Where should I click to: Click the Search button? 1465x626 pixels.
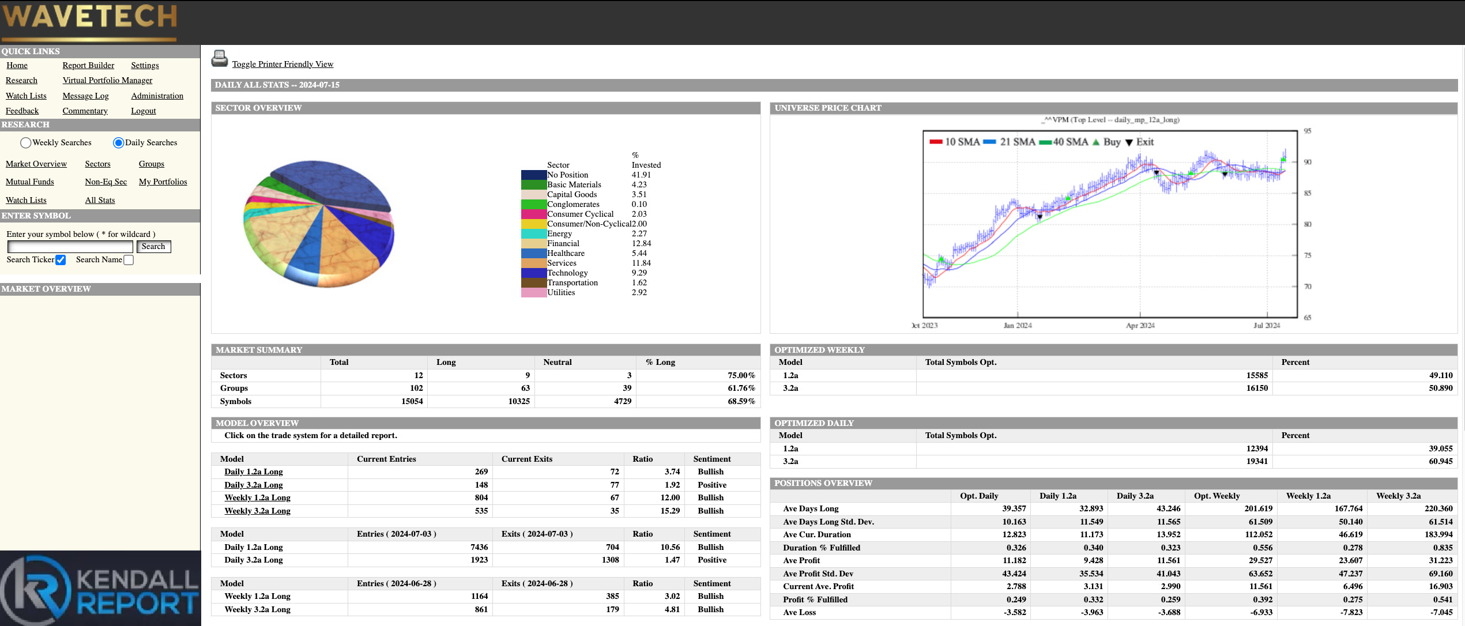click(153, 247)
